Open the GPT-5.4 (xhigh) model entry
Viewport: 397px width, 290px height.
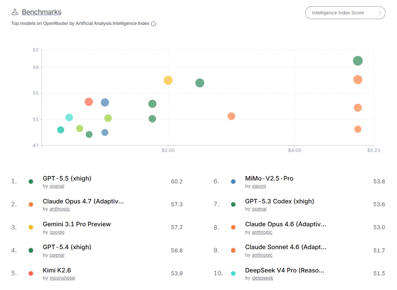67,247
